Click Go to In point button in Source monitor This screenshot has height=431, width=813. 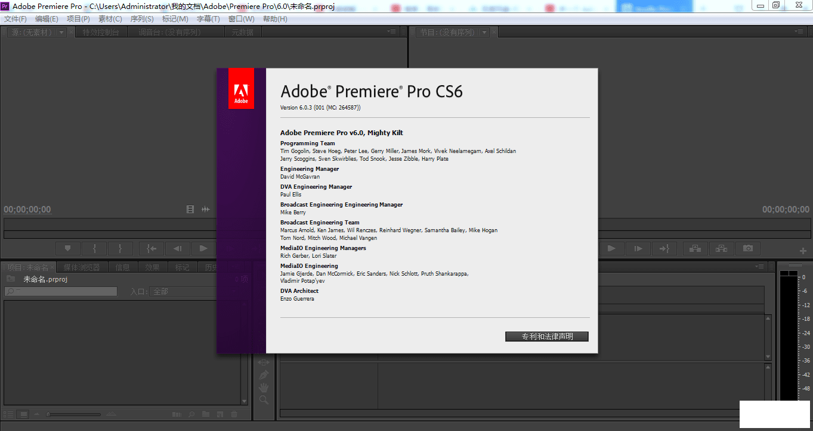tap(152, 248)
